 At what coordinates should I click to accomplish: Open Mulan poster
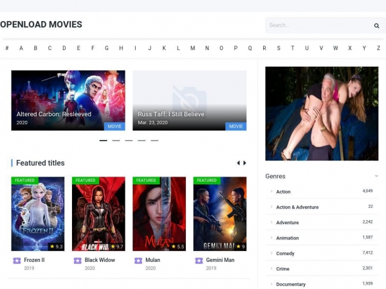(x=160, y=214)
